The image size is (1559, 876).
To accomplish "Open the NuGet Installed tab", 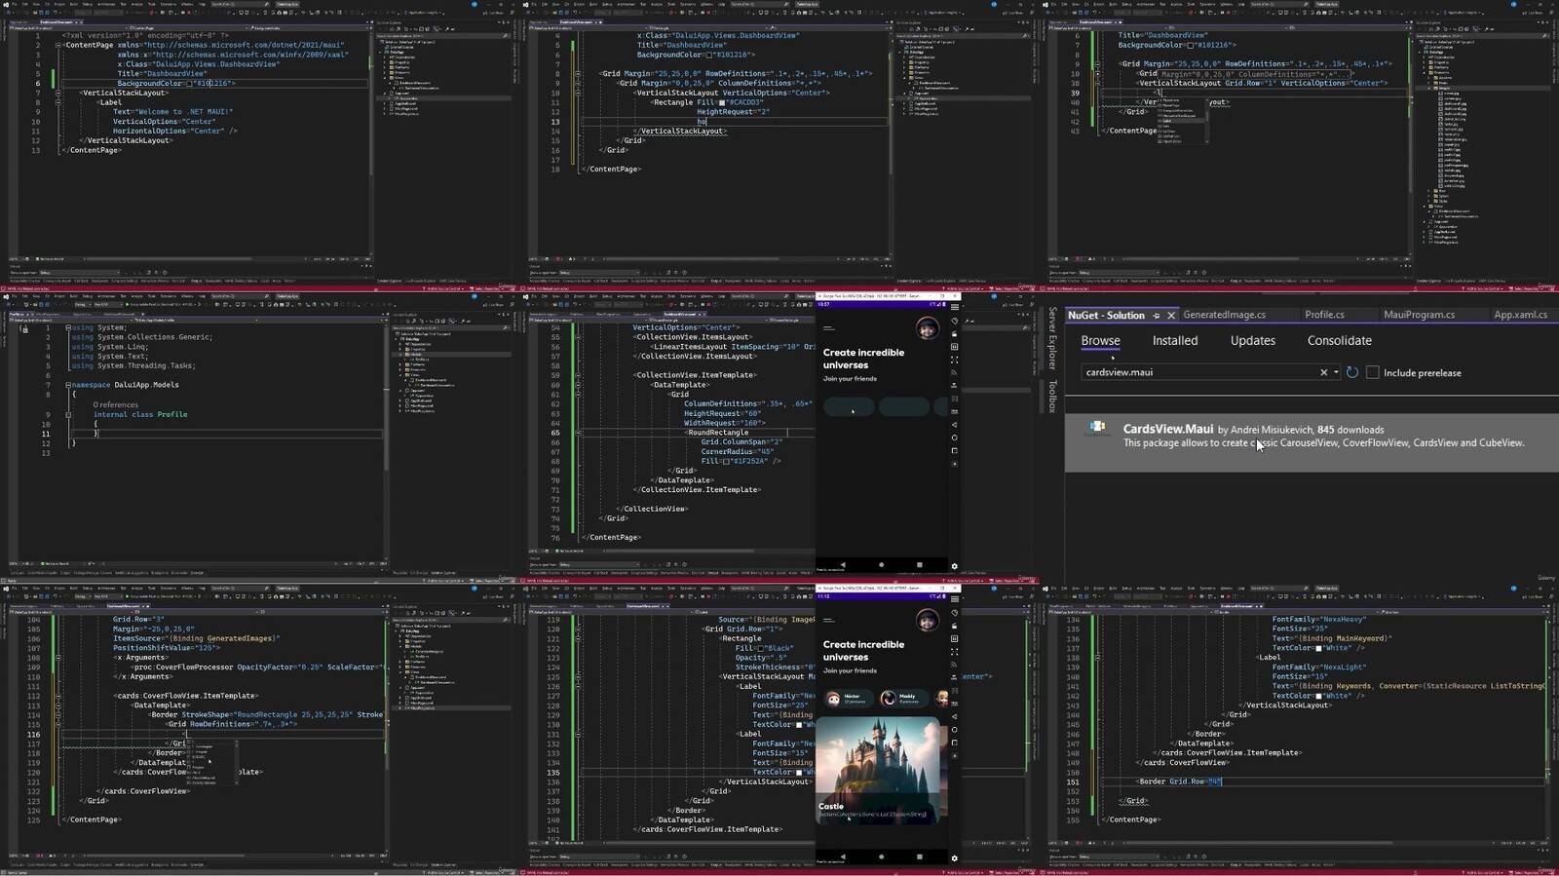I will point(1175,340).
